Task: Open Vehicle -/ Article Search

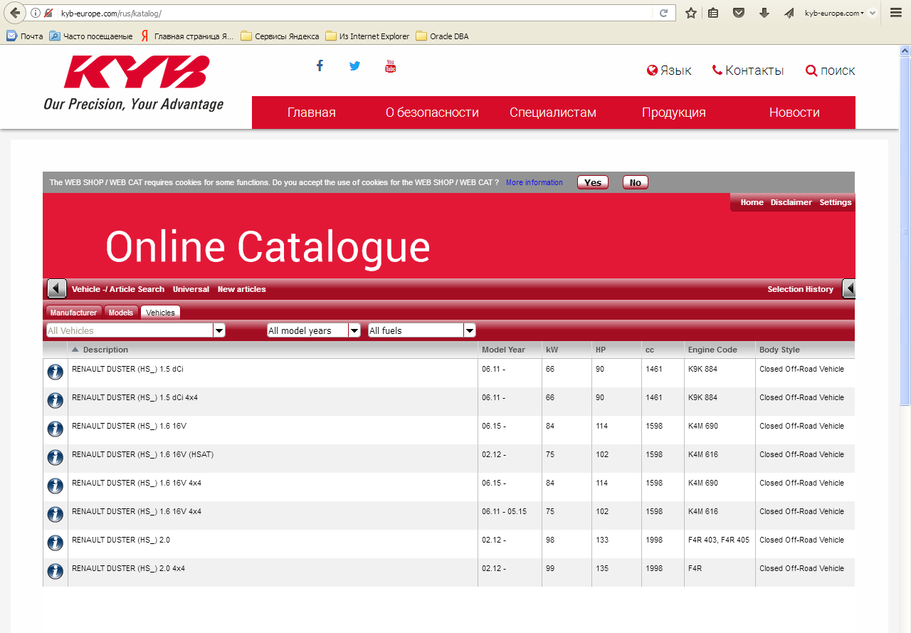Action: click(x=118, y=289)
